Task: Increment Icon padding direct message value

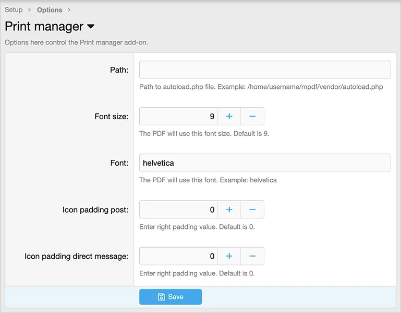Action: pos(229,256)
